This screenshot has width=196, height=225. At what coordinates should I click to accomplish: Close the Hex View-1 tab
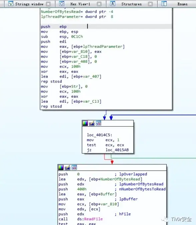tap(99, 4)
